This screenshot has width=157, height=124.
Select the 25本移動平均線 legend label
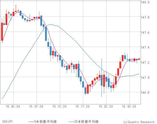(86, 122)
